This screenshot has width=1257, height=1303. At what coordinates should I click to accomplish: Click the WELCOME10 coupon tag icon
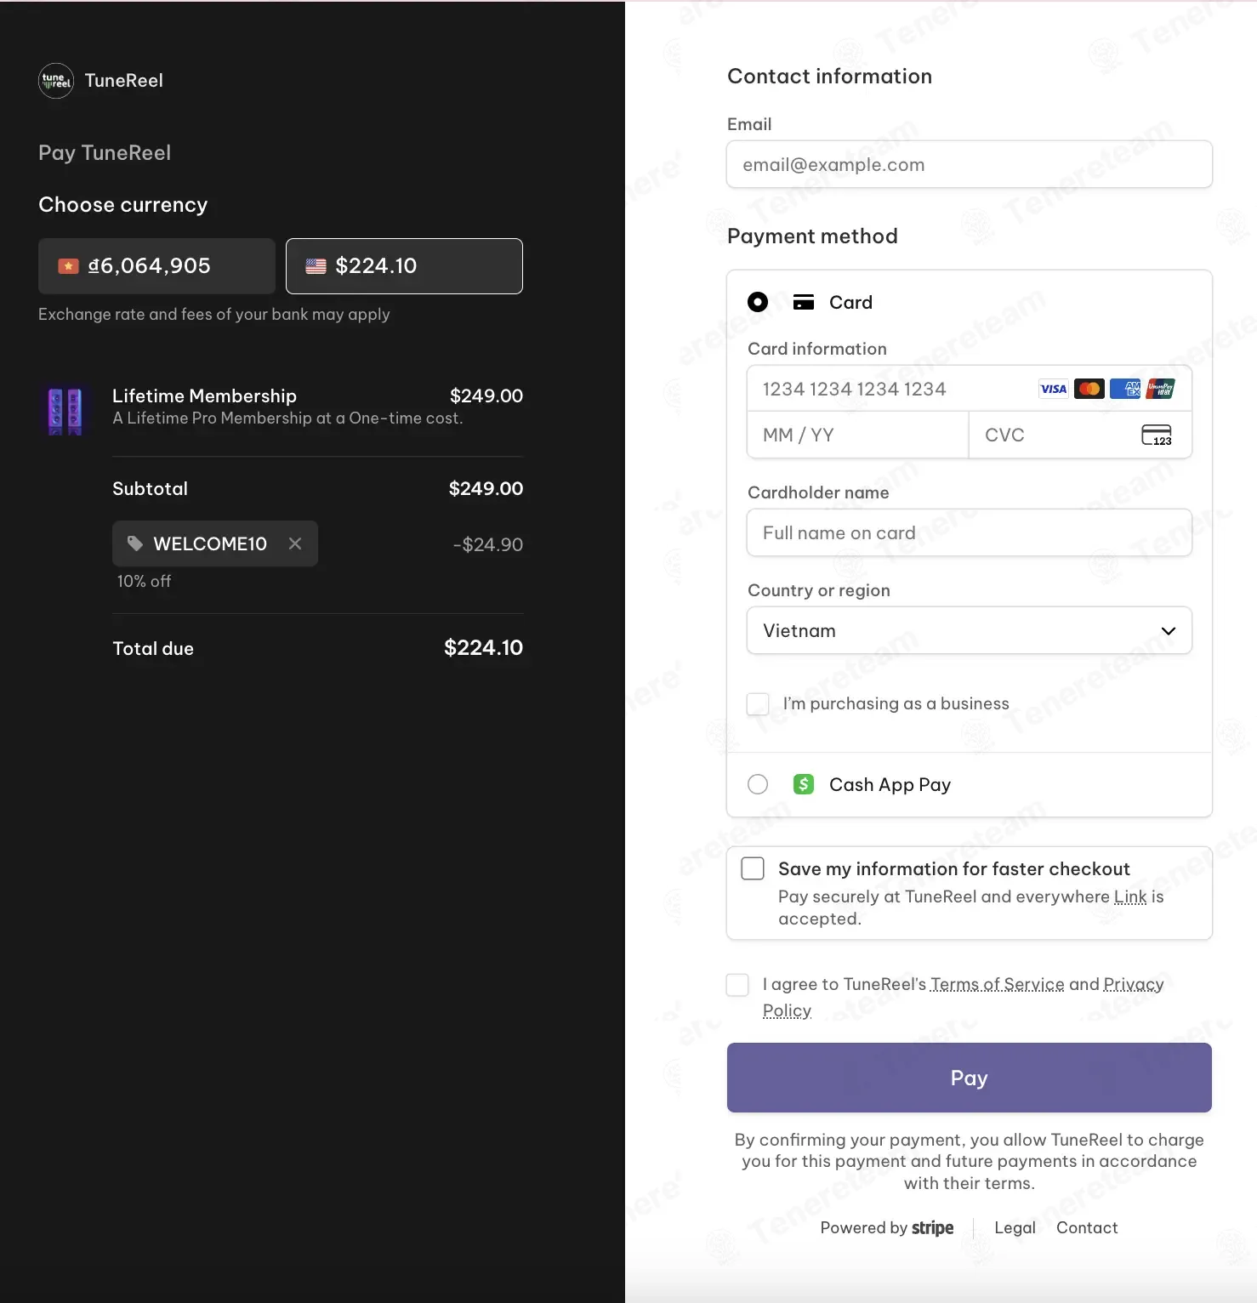click(134, 543)
